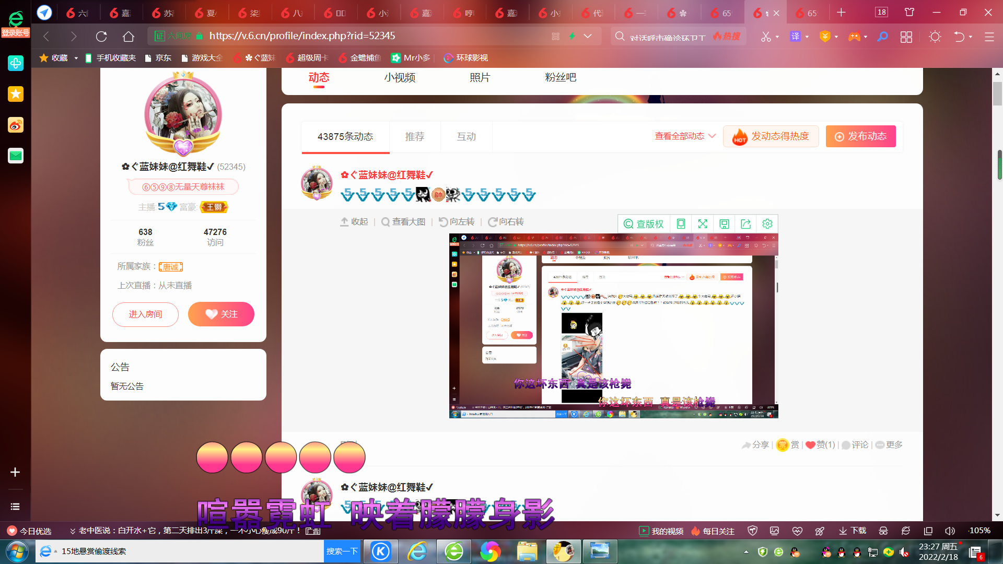Image resolution: width=1003 pixels, height=564 pixels.
Task: Click the browser refresh icon
Action: tap(101, 36)
